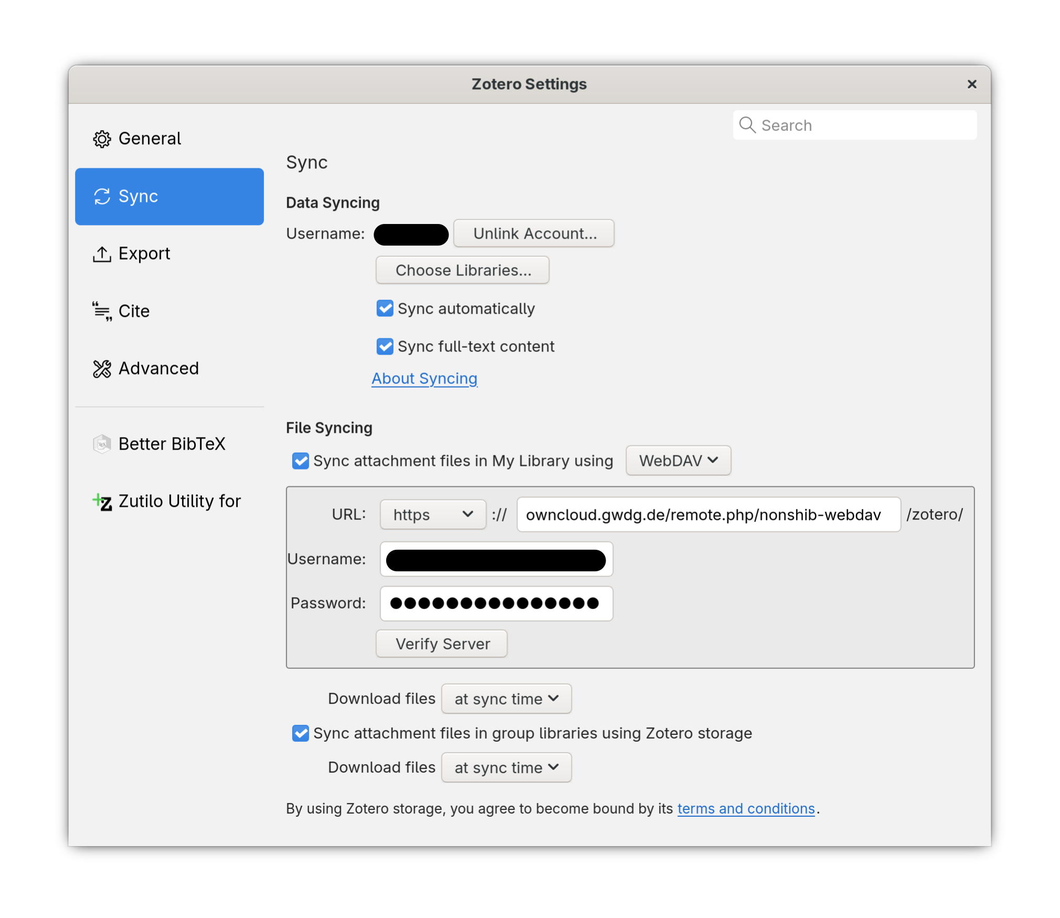Click the Advanced tools icon

[x=102, y=369]
